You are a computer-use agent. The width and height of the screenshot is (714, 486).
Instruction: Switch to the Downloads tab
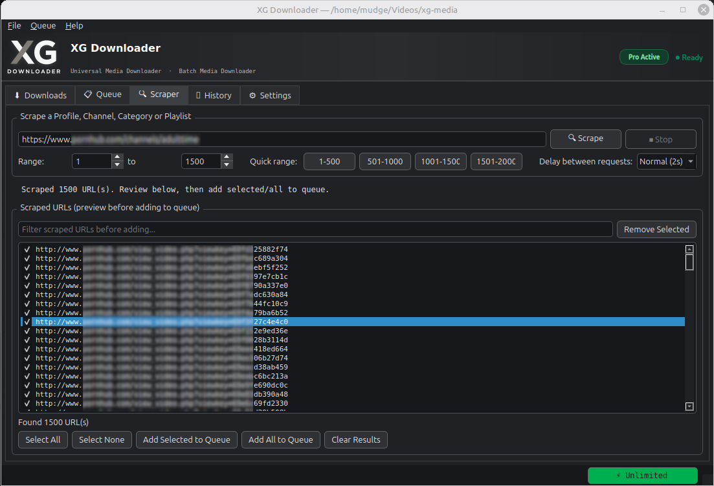(41, 95)
